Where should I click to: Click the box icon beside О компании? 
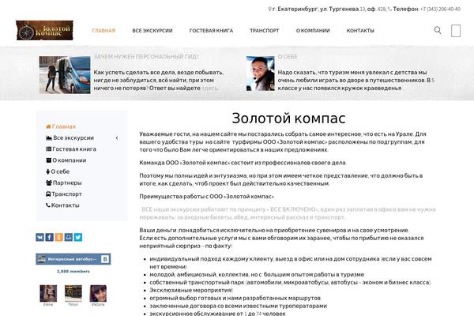48,160
